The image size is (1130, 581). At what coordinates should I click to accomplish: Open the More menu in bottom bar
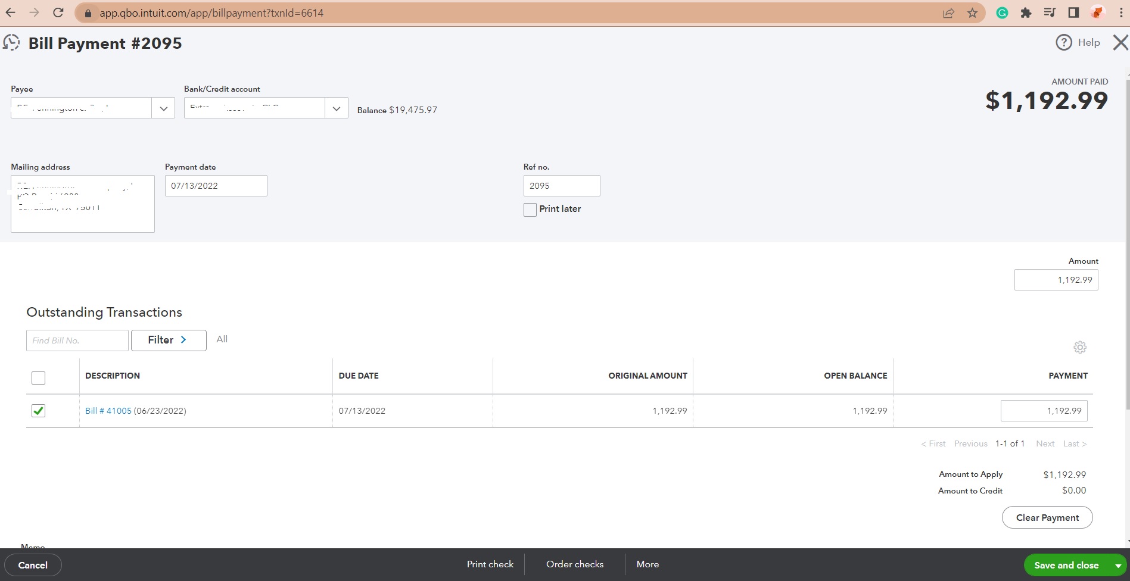click(648, 564)
